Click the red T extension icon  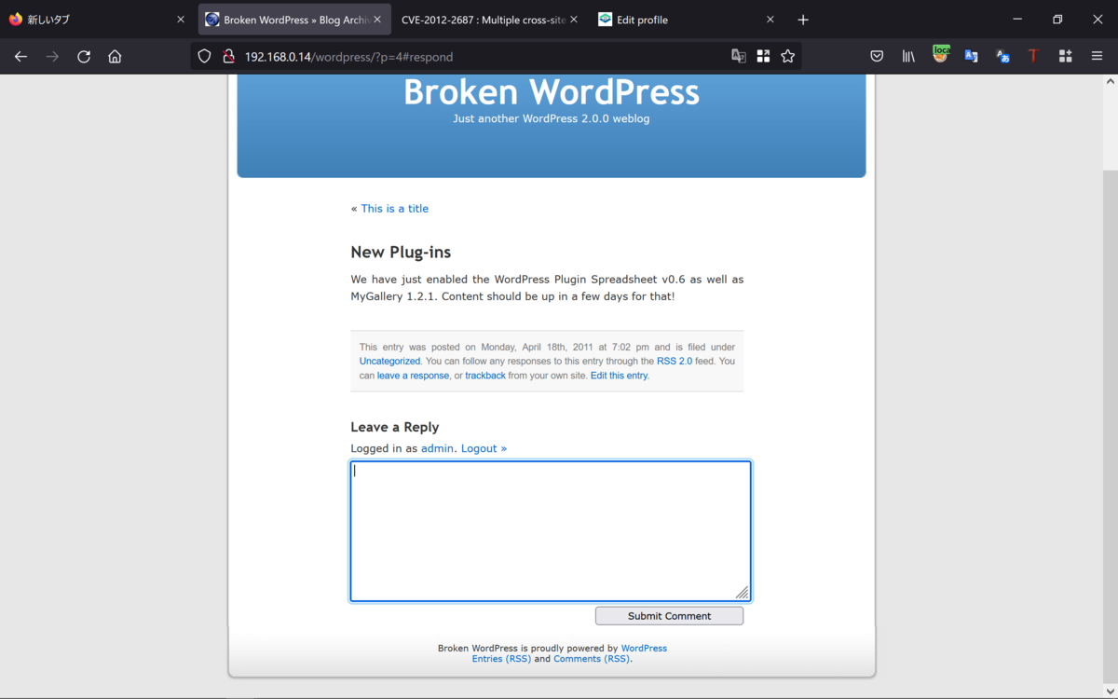tap(1033, 57)
